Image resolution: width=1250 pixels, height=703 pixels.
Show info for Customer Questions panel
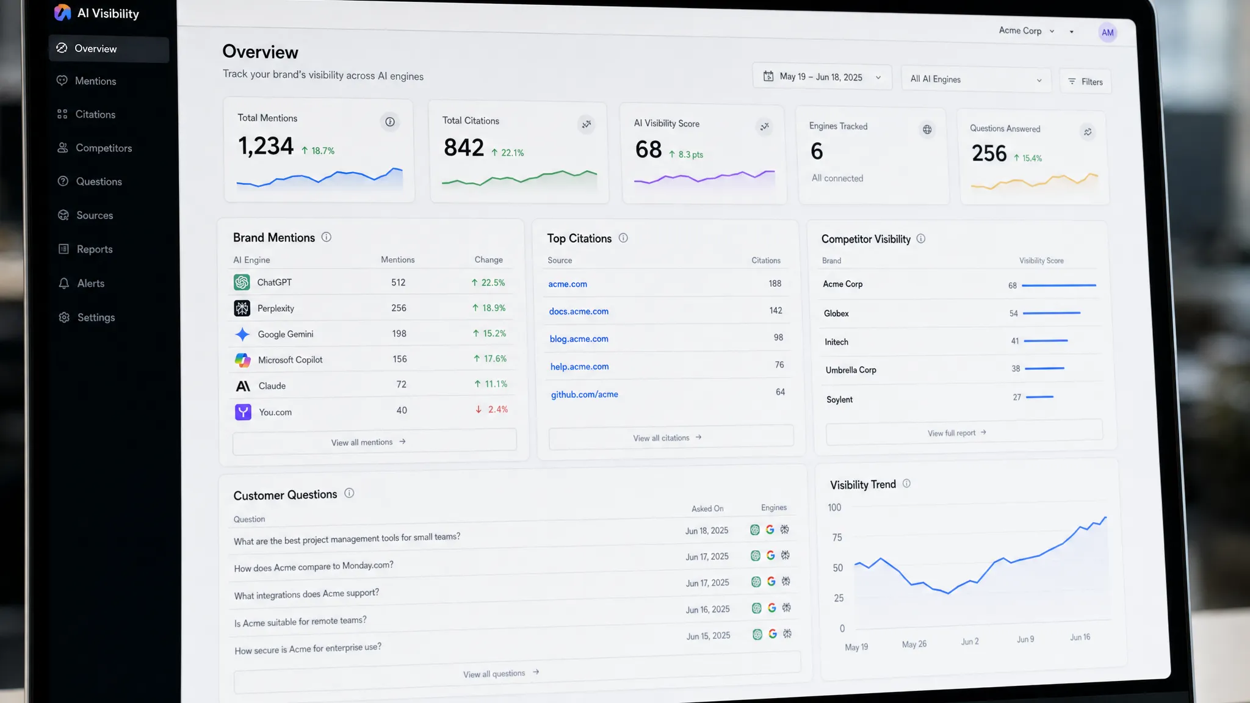pyautogui.click(x=349, y=493)
